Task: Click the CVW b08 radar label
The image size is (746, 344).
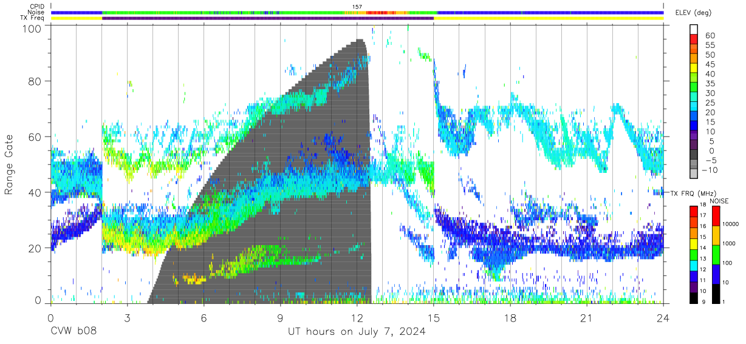Action: tap(74, 332)
